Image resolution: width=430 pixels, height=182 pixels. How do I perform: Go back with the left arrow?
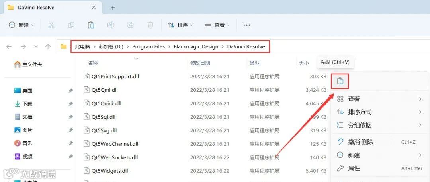pos(9,47)
